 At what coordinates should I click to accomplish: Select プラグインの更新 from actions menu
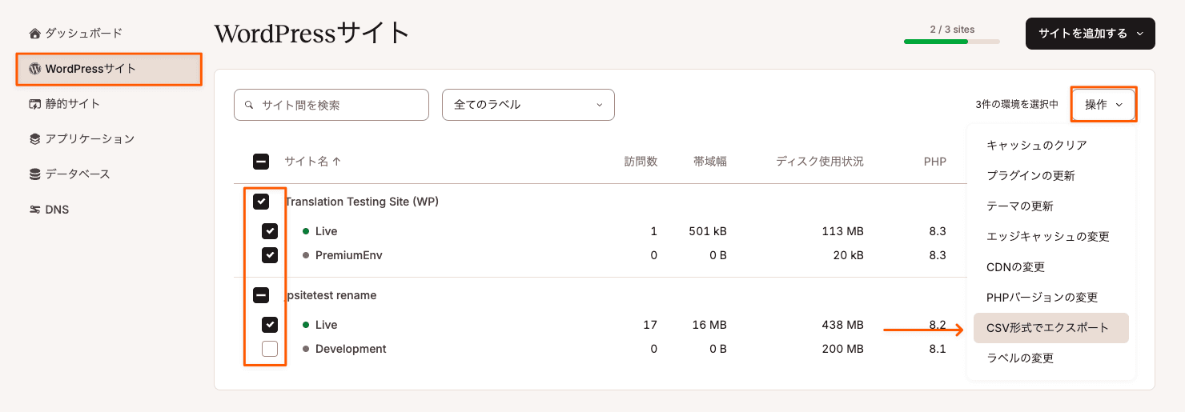pos(1051,176)
